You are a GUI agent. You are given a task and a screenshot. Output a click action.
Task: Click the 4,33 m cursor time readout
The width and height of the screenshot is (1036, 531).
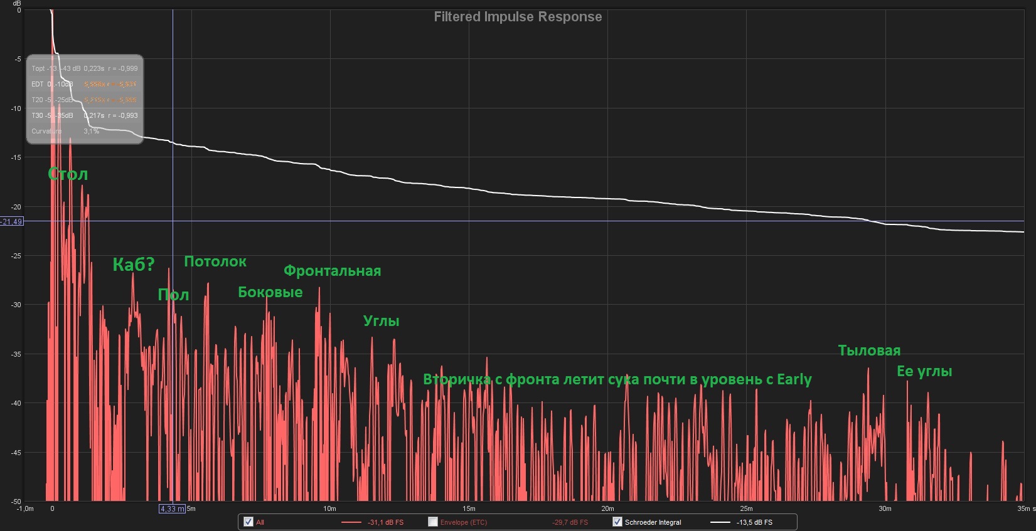click(x=173, y=508)
